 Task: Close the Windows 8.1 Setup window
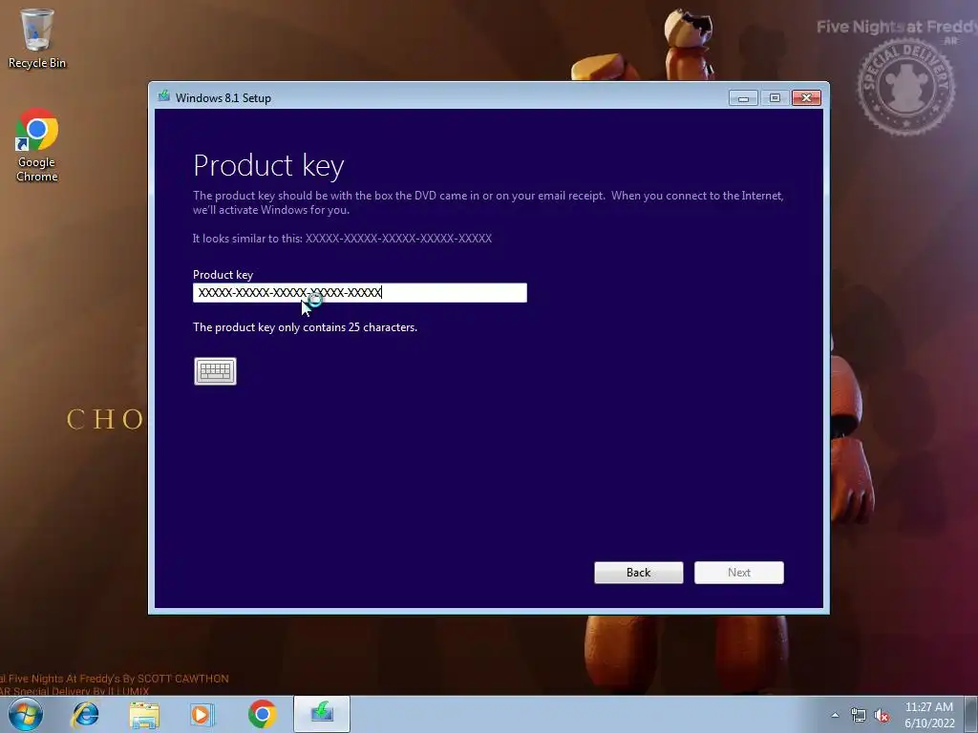tap(806, 98)
